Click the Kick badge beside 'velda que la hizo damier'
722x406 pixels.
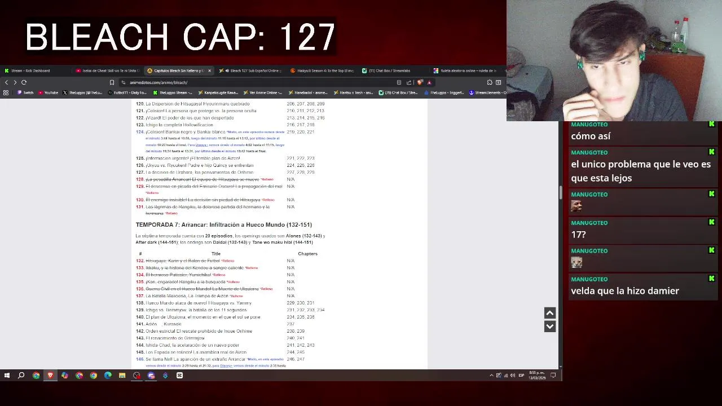pos(711,279)
